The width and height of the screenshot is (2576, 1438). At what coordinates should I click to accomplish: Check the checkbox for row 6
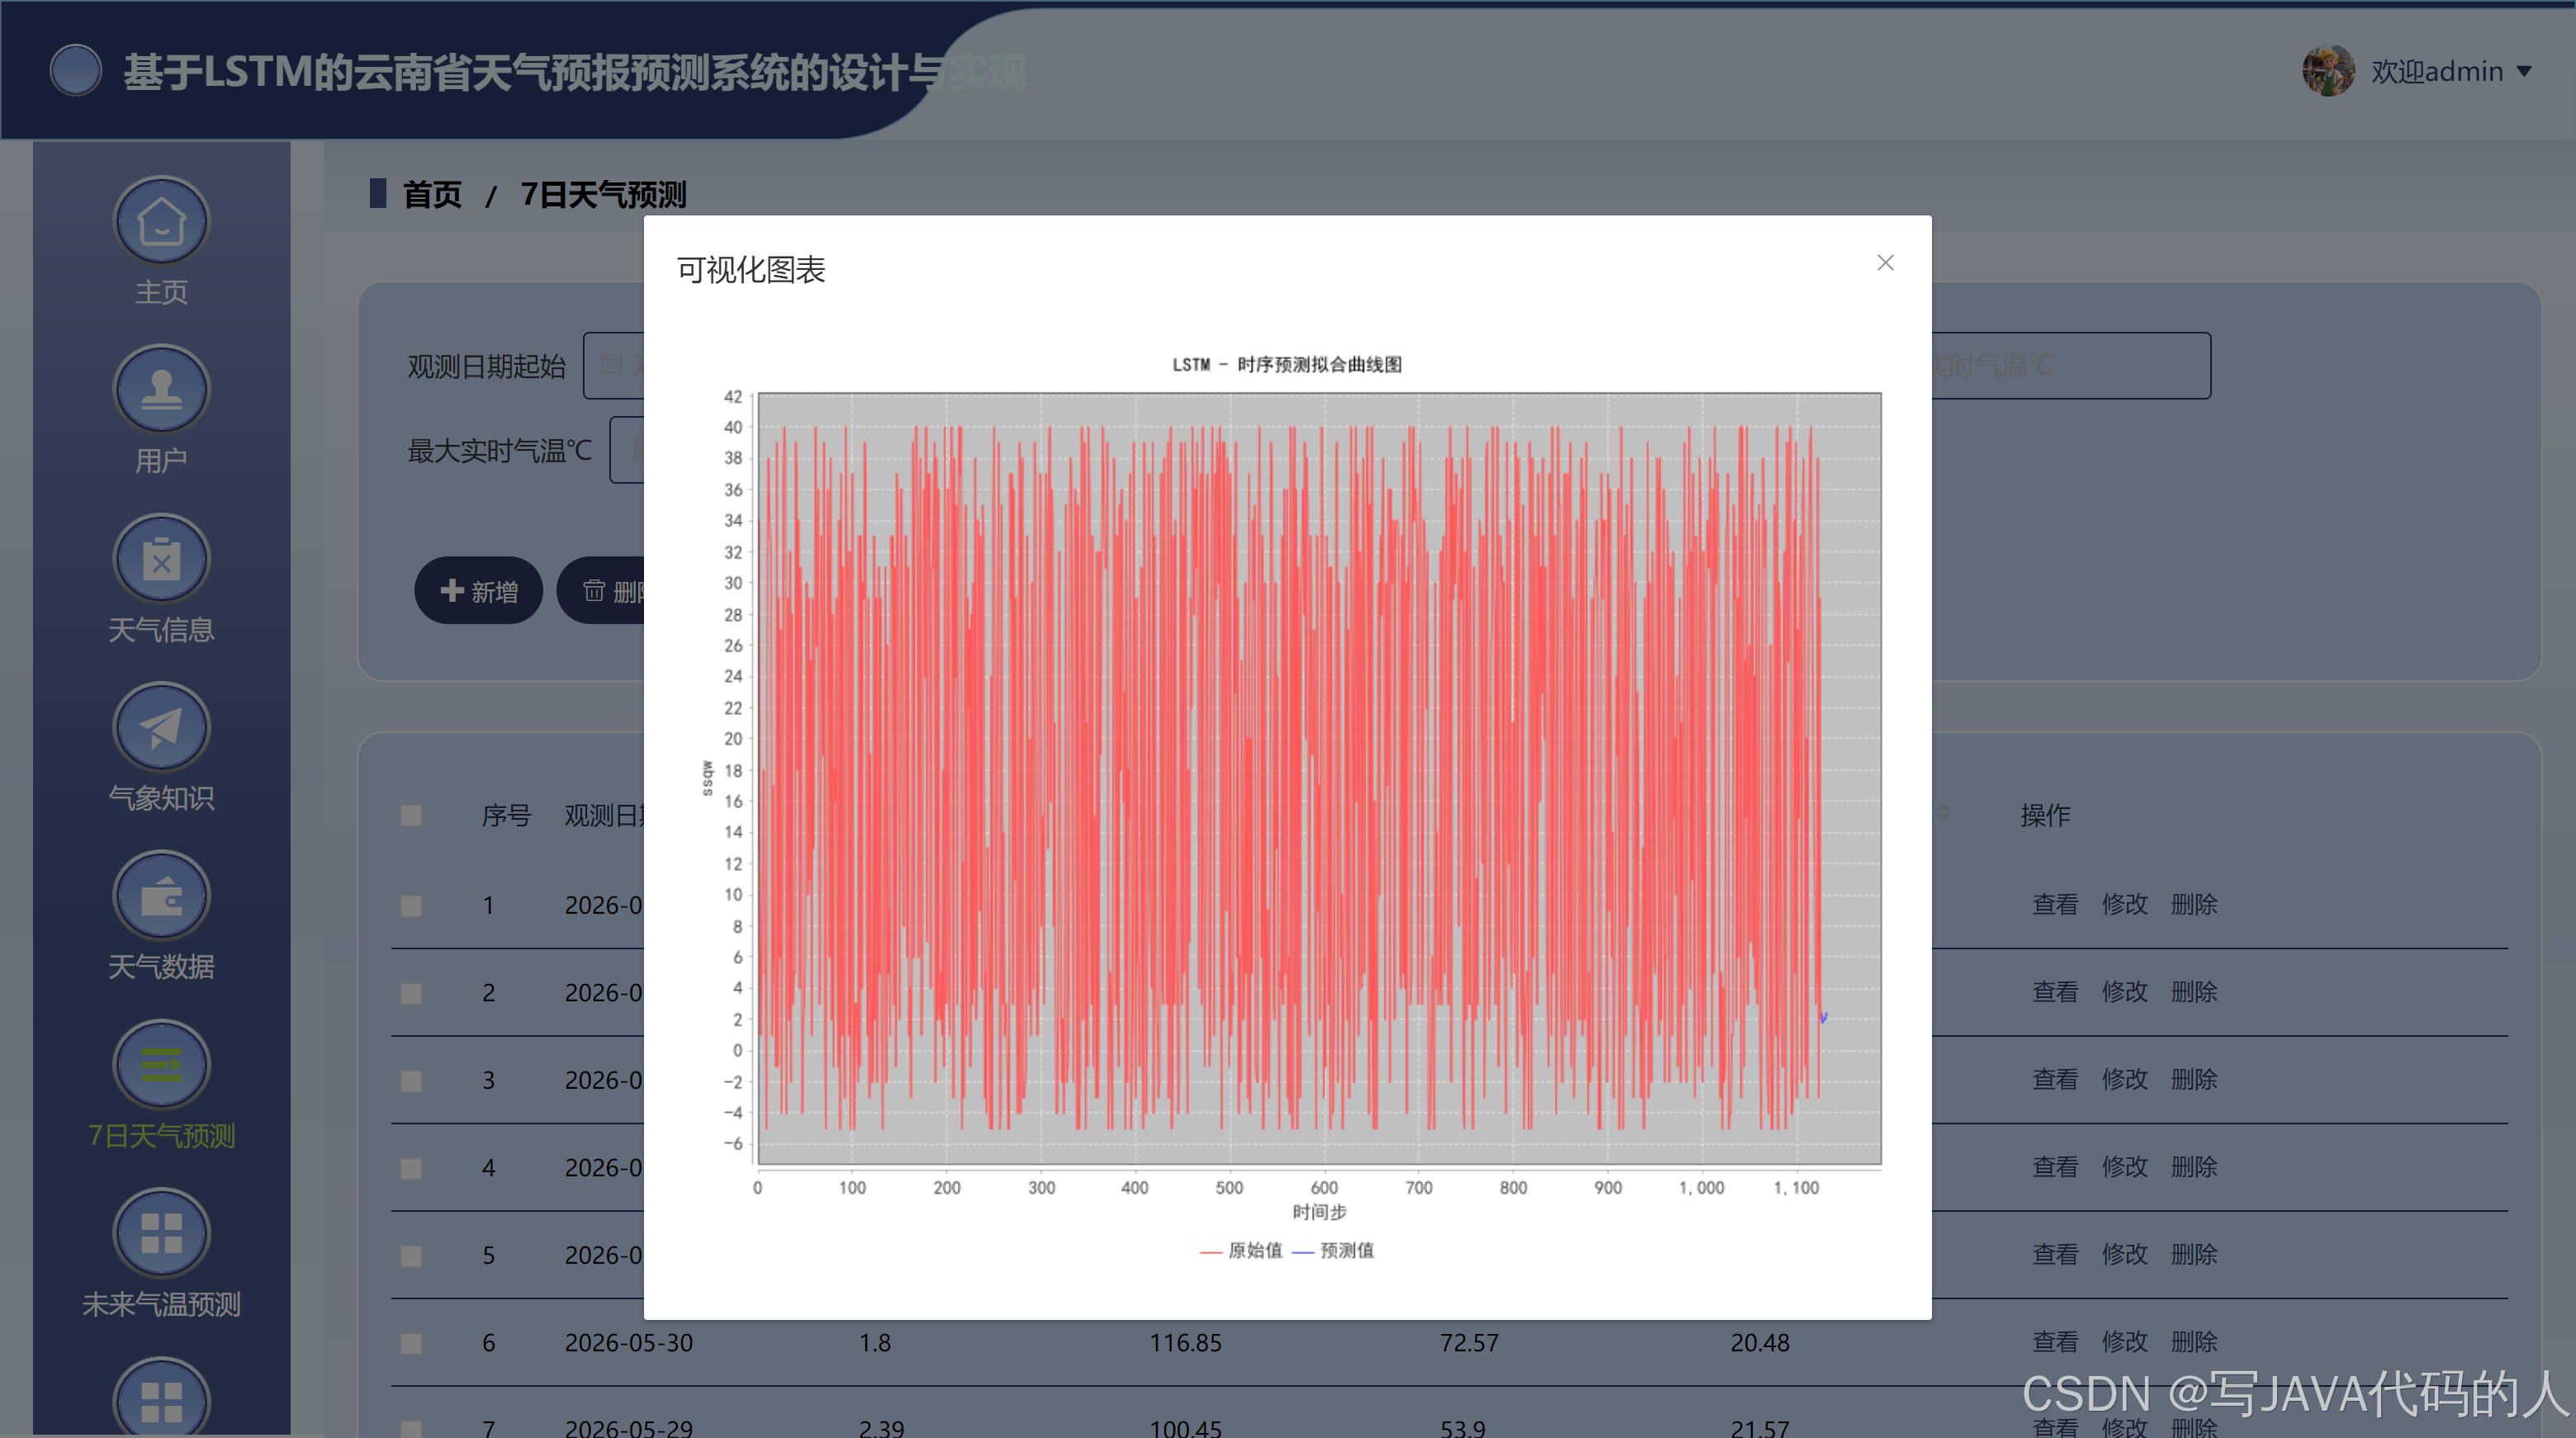click(411, 1343)
